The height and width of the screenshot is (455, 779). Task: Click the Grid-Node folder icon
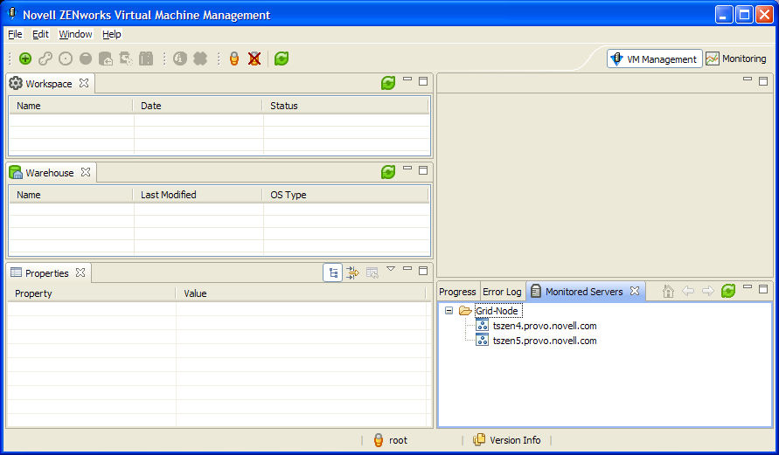(465, 311)
